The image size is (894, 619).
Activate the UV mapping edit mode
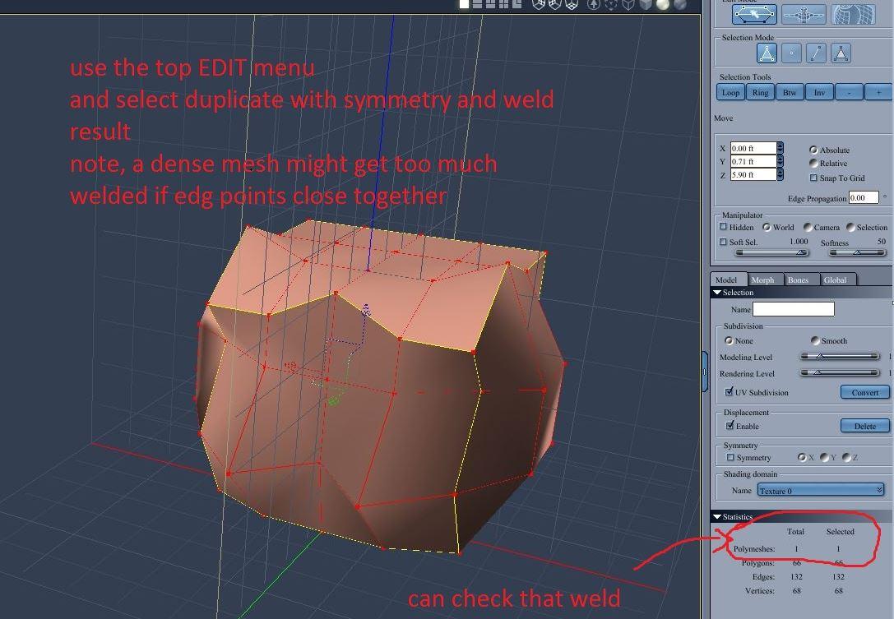853,14
